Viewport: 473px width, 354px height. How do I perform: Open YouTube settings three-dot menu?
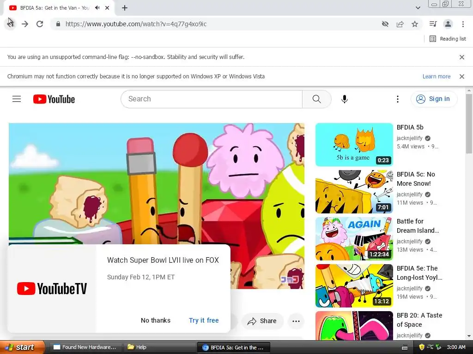click(x=398, y=99)
